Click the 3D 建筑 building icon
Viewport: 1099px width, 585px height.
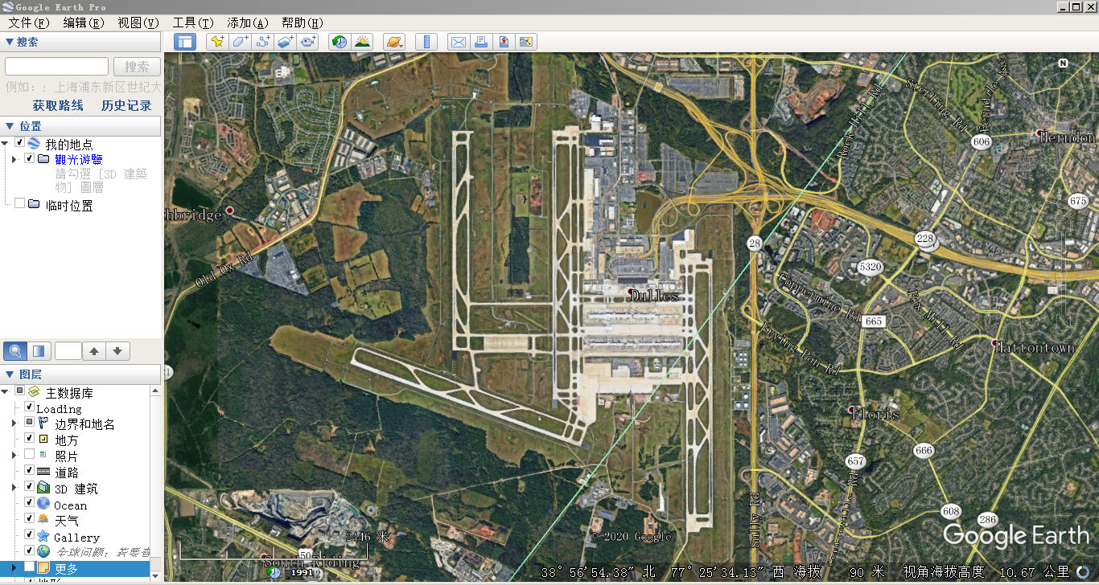click(43, 488)
